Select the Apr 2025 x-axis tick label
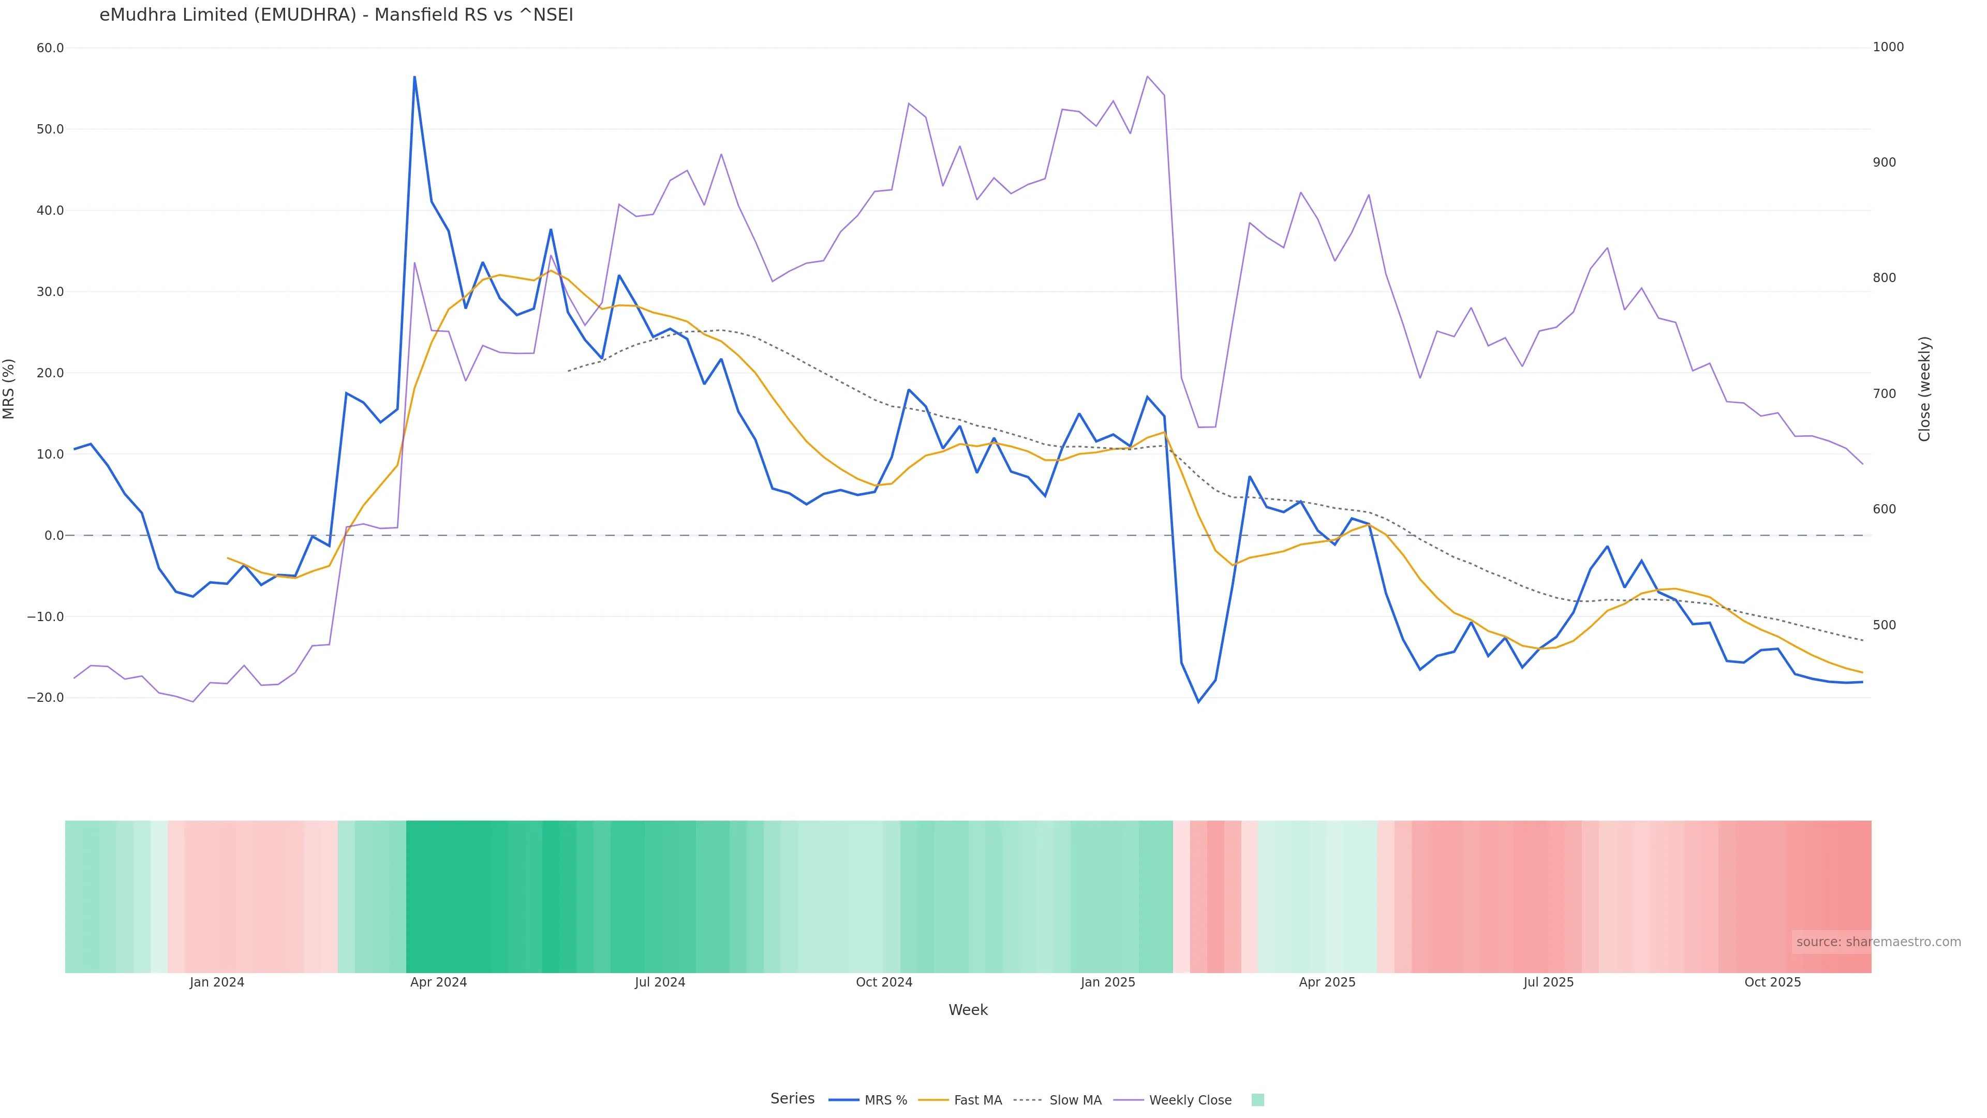Screen dimensions: 1987x1118 coord(1327,983)
